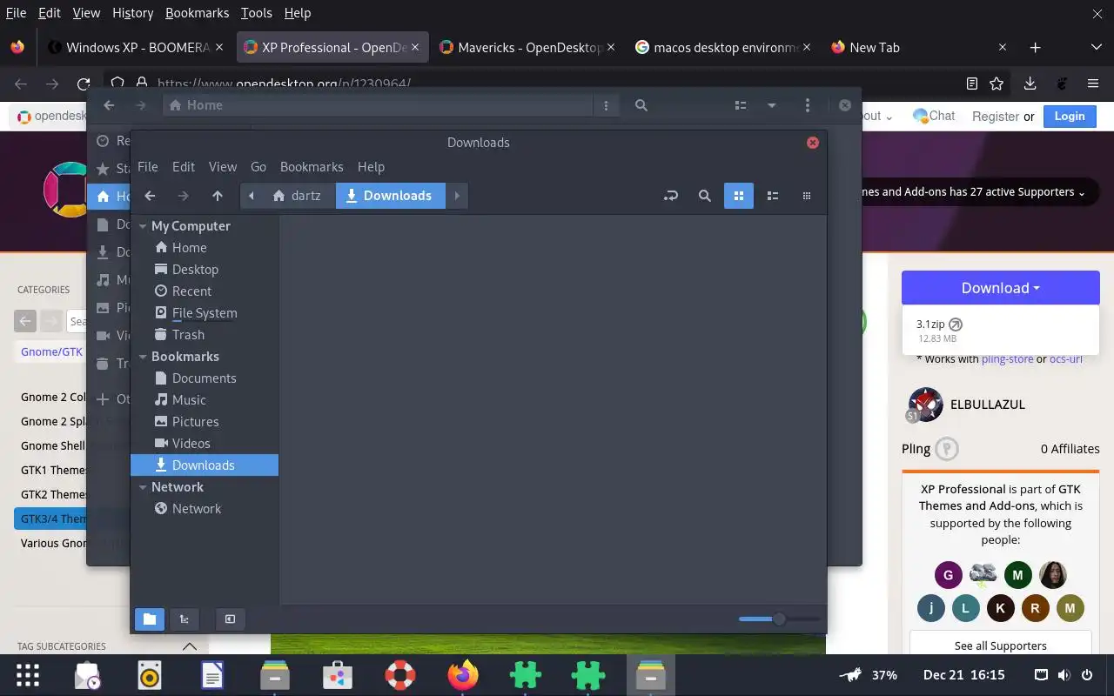This screenshot has height=696, width=1114.
Task: Switch Downloads to icon view
Action: 739,196
